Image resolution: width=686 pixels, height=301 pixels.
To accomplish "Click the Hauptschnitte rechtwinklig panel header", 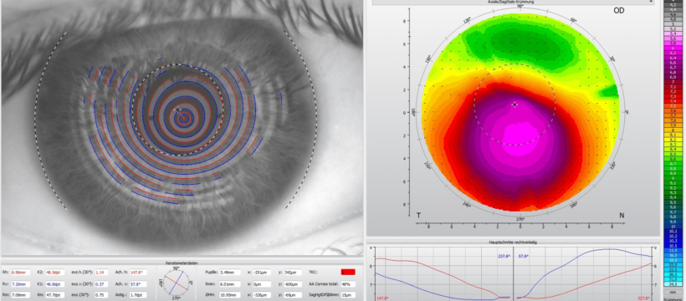I will point(513,242).
